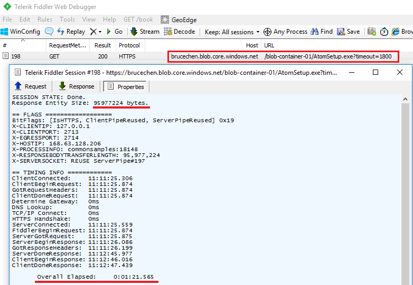Sort by the URL column header
Image resolution: width=413 pixels, height=285 pixels.
337,45
